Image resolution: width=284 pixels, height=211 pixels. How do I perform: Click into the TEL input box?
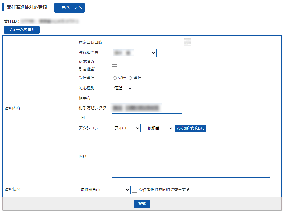coord(147,118)
